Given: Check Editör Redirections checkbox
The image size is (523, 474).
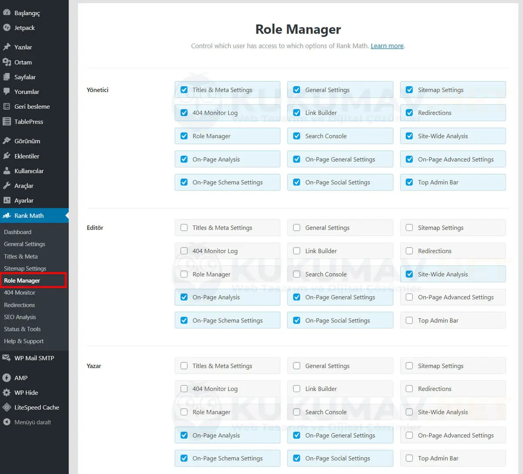Looking at the screenshot, I should pos(409,251).
